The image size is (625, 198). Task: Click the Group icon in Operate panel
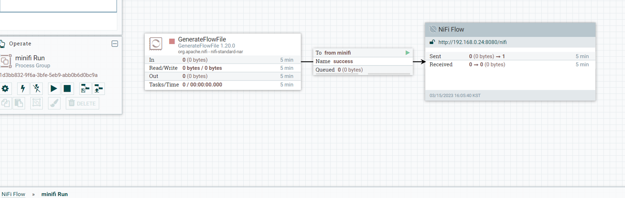tap(37, 103)
